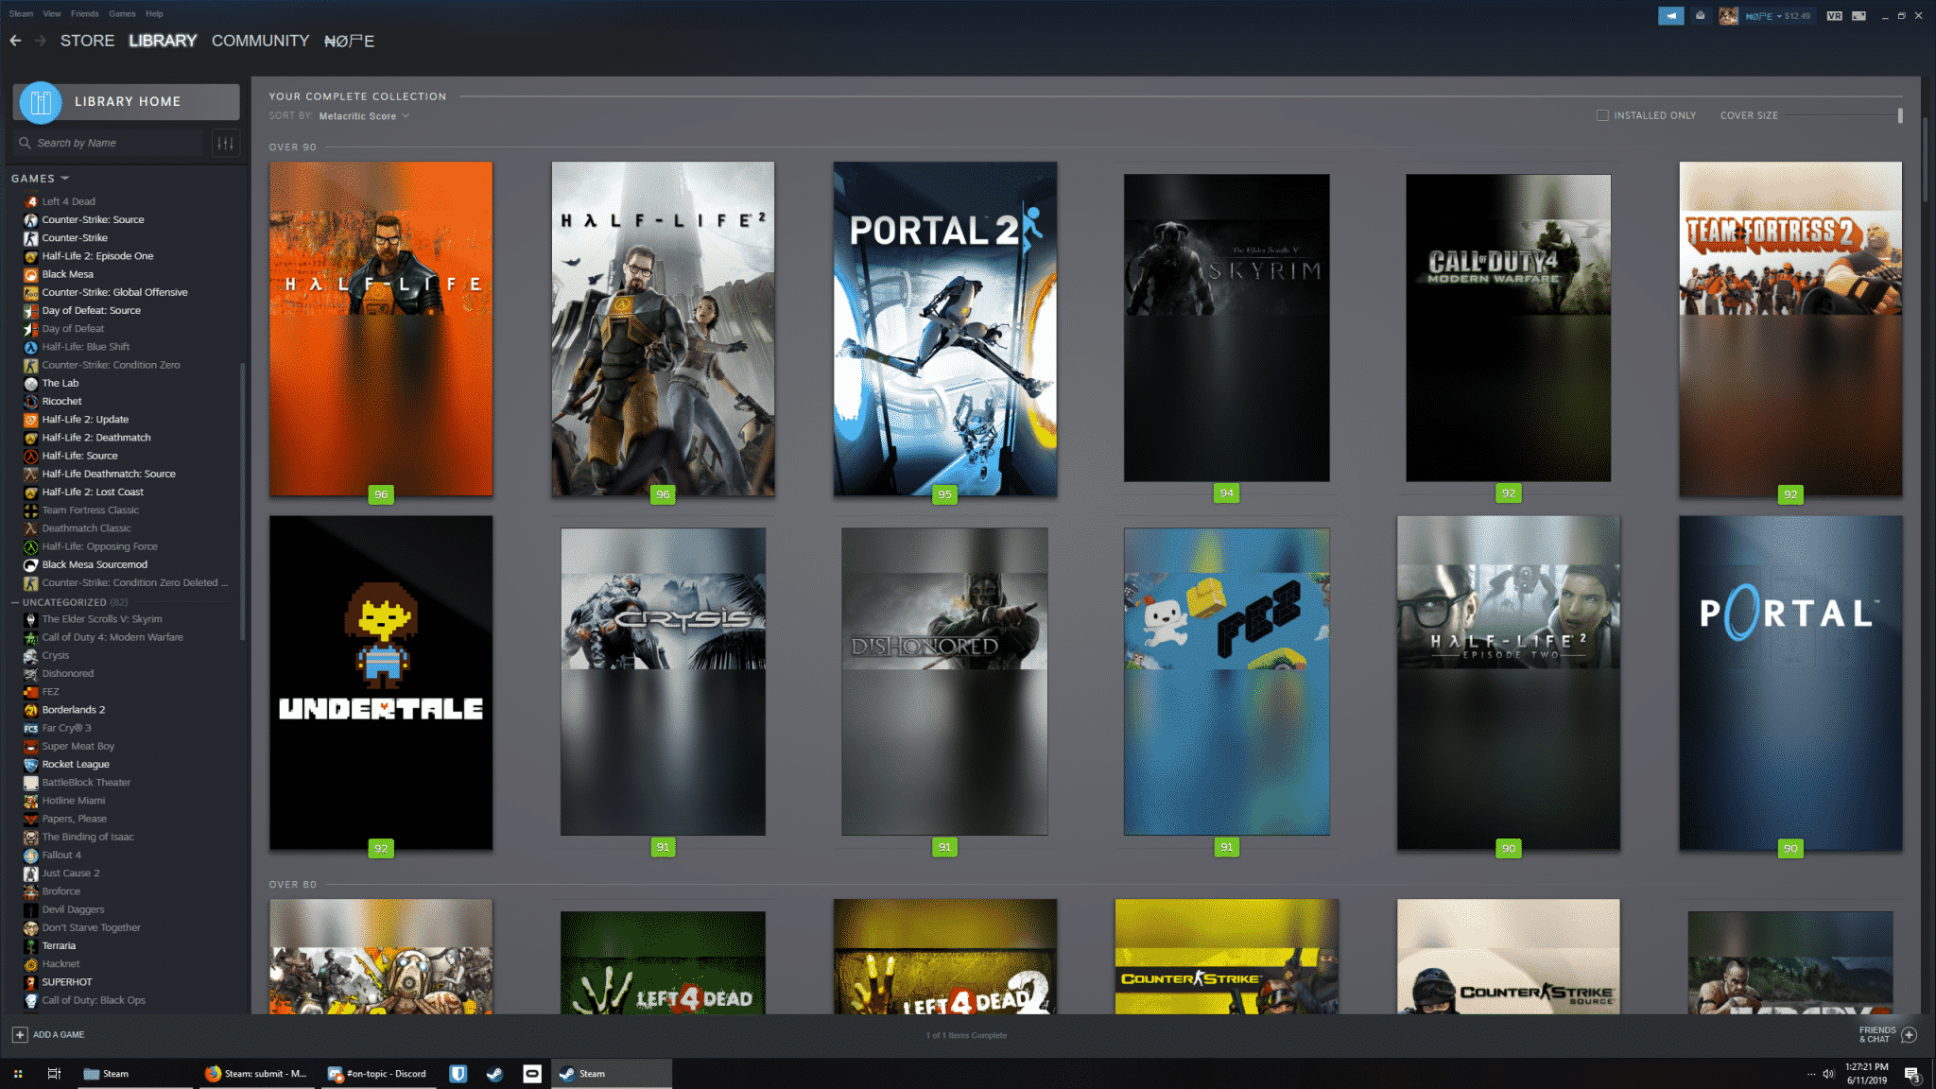Click the Half-Life cover art thumbnail
The height and width of the screenshot is (1089, 1936).
(382, 328)
